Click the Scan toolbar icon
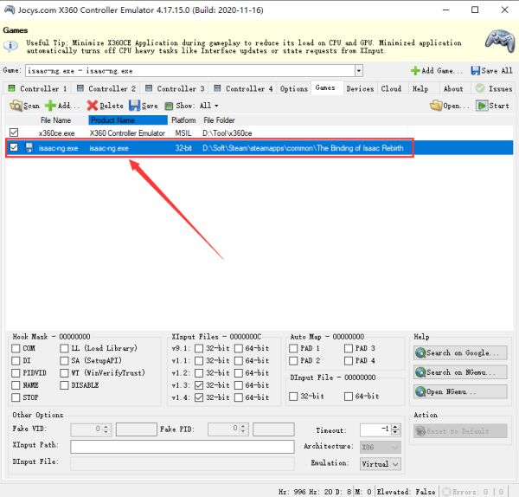 (x=16, y=106)
